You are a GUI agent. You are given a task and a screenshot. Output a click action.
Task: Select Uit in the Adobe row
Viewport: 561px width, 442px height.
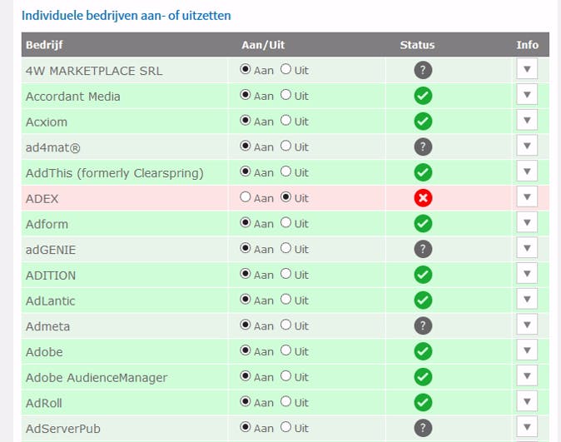click(285, 350)
